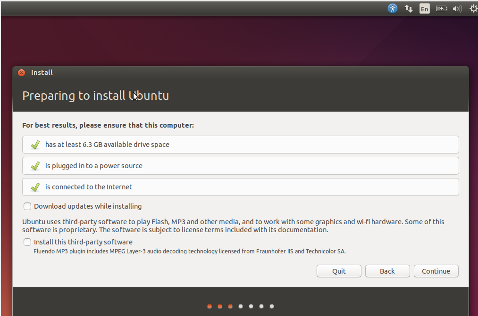This screenshot has width=478, height=316.
Task: Close the Install window
Action: pyautogui.click(x=21, y=73)
